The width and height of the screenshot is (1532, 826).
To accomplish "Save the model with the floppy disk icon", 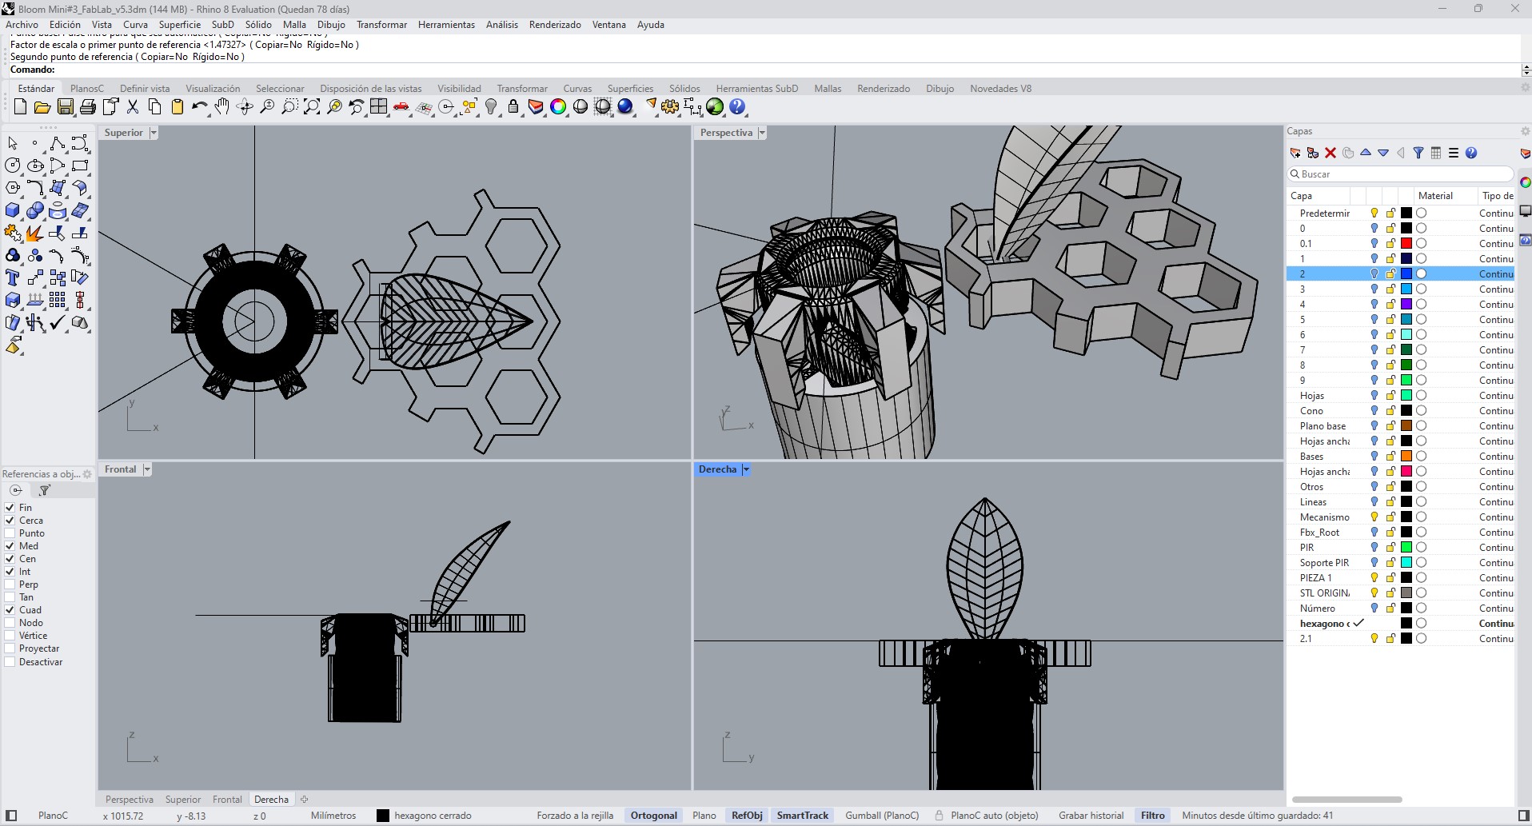I will [x=66, y=106].
